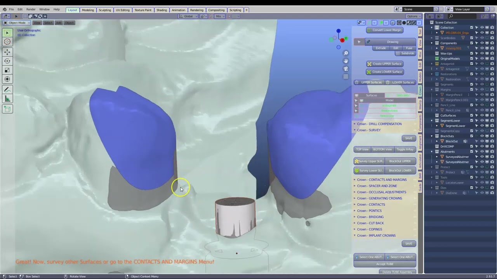Open the WaxUp sidebar tab
The image size is (497, 279).
click(x=420, y=105)
